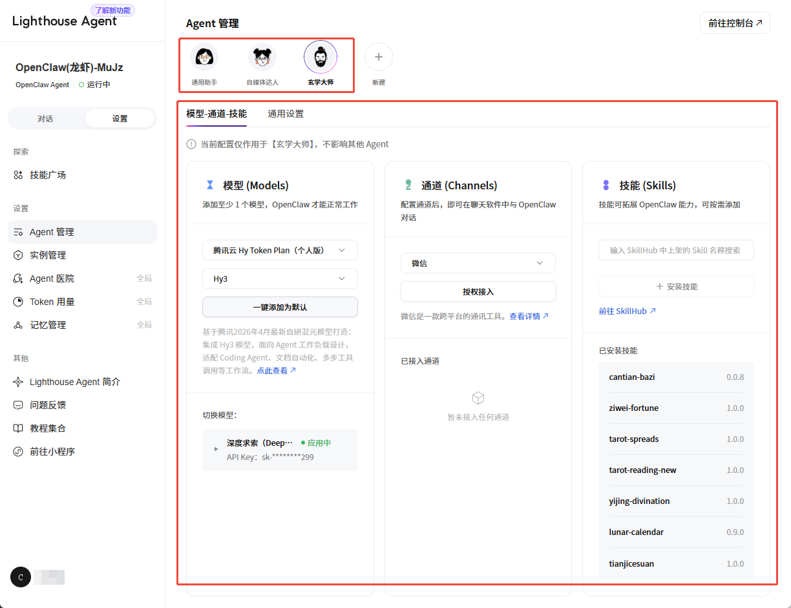Open the 查看详情 link
This screenshot has height=608, width=791.
[x=529, y=316]
